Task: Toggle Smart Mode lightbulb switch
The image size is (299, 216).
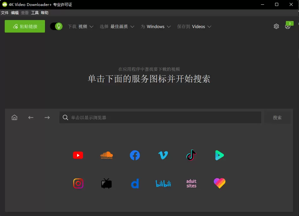Action: tap(56, 26)
